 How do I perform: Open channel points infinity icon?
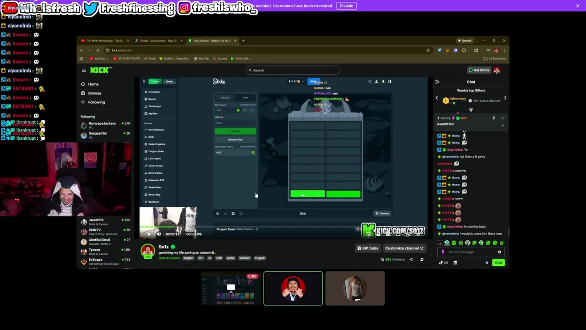[443, 263]
